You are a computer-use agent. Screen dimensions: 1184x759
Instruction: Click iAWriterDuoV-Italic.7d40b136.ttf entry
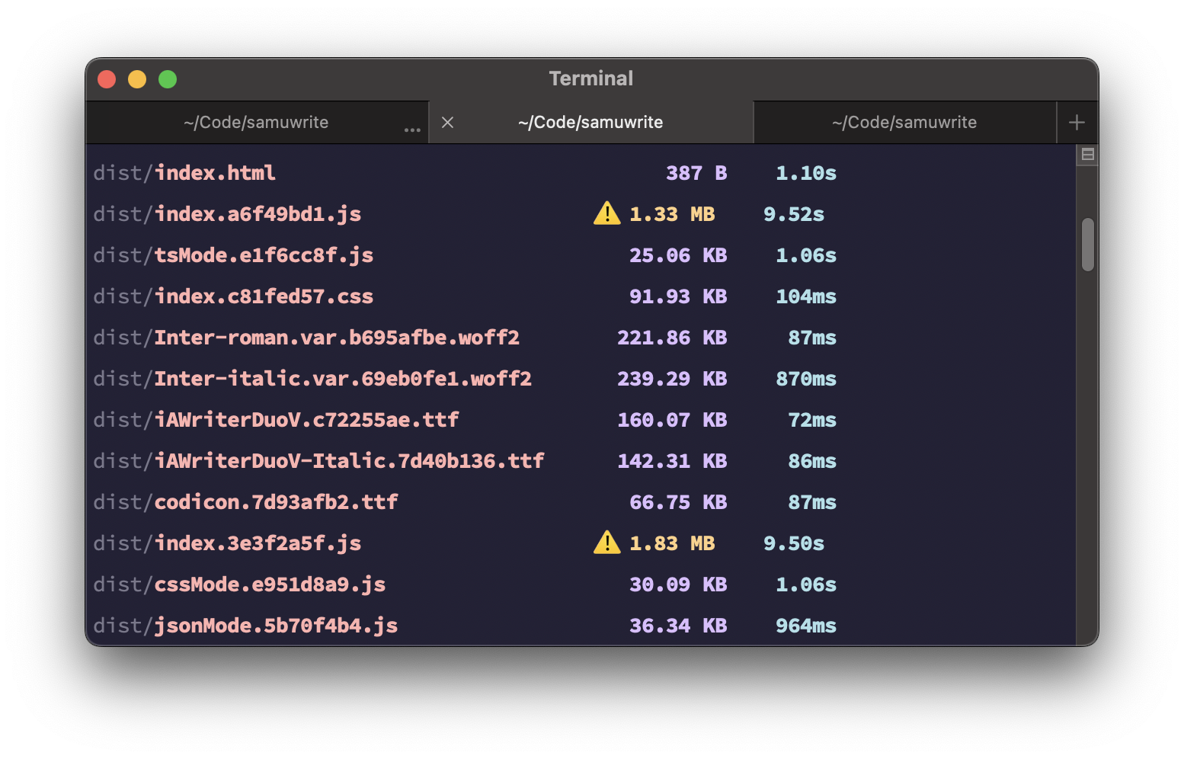coord(349,461)
